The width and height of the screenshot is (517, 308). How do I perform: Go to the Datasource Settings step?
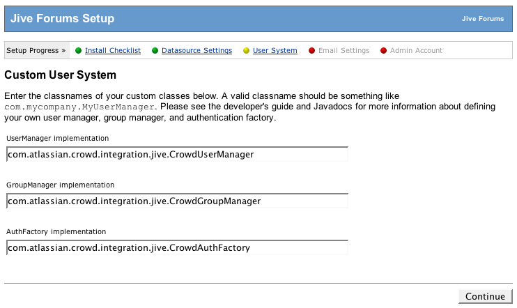(196, 51)
